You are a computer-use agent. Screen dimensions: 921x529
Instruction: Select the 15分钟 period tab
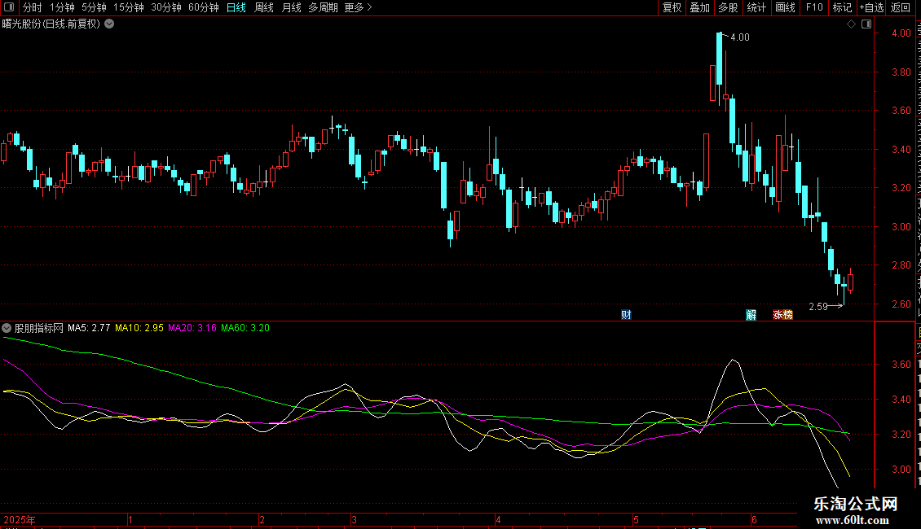pyautogui.click(x=128, y=7)
